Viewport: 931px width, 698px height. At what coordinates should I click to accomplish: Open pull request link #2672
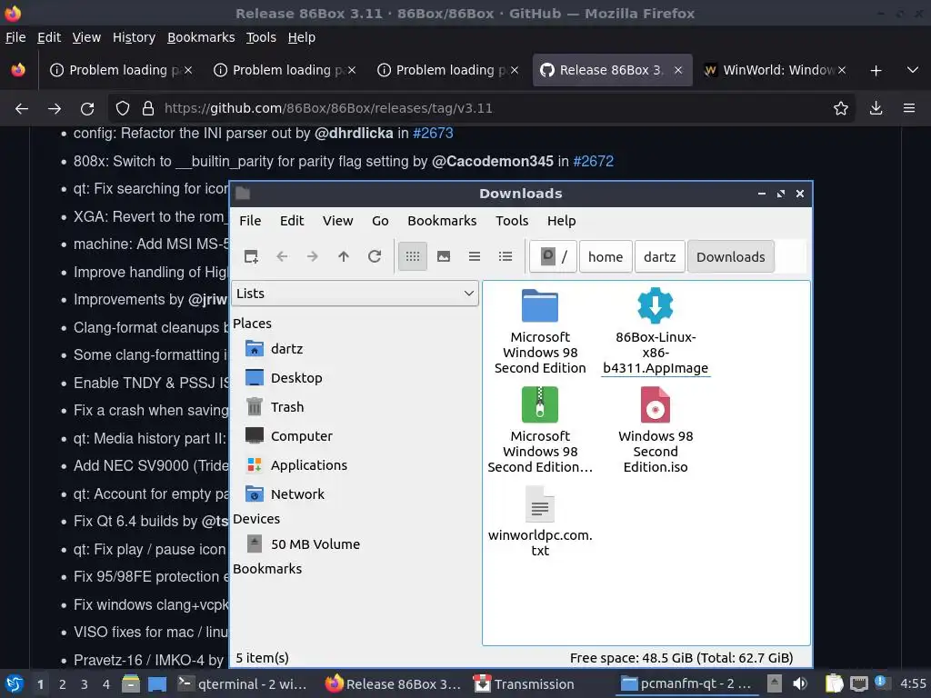593,162
